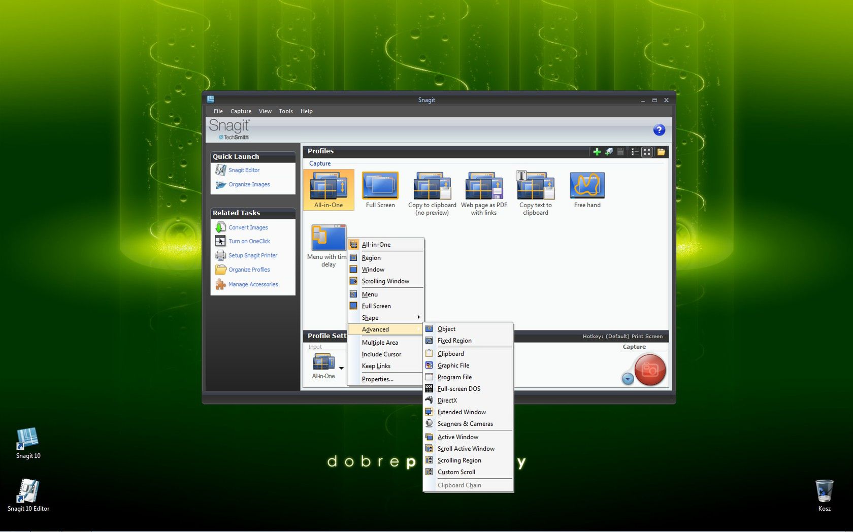Toggle Include Cursor option
Viewport: 853px width, 532px height.
pyautogui.click(x=386, y=354)
